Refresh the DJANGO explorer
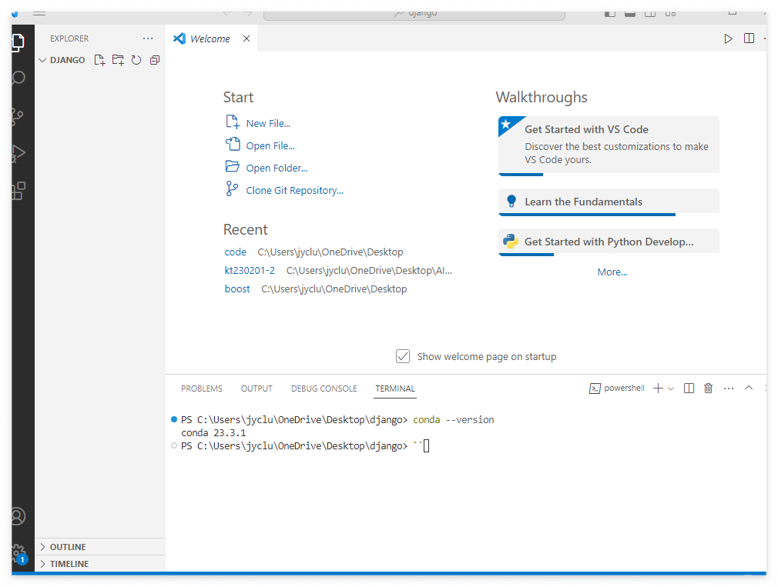Image resolution: width=778 pixels, height=587 pixels. pyautogui.click(x=136, y=60)
